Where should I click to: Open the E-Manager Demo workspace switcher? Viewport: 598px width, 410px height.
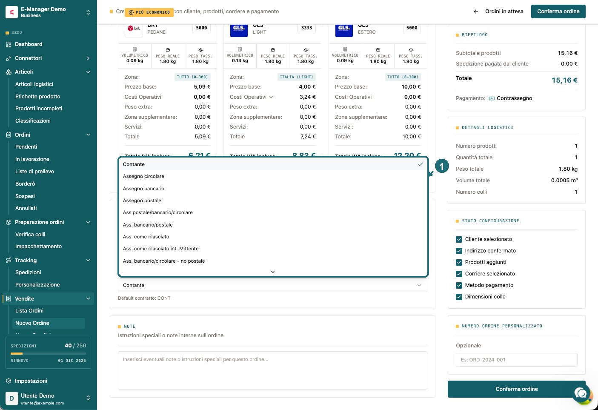click(88, 12)
